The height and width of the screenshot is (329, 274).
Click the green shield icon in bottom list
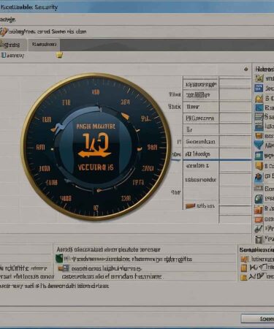click(59, 258)
